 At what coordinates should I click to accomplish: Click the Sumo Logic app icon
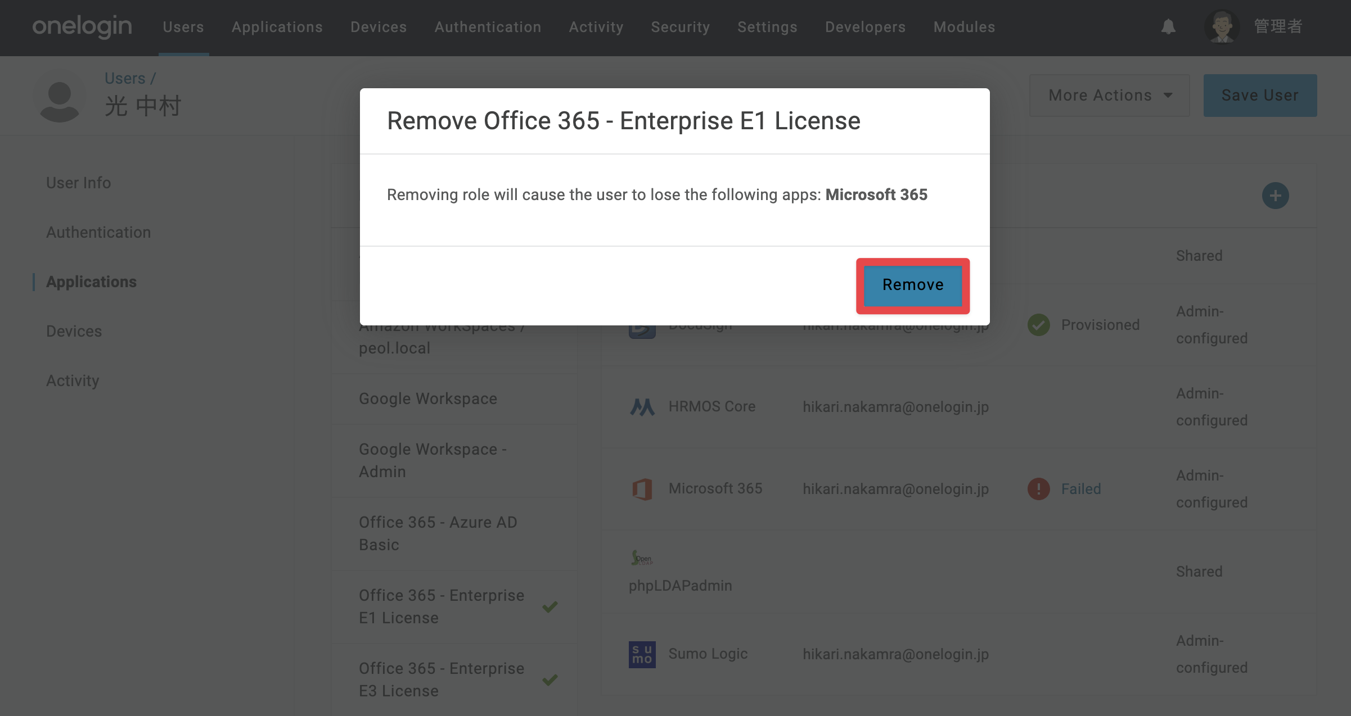642,654
